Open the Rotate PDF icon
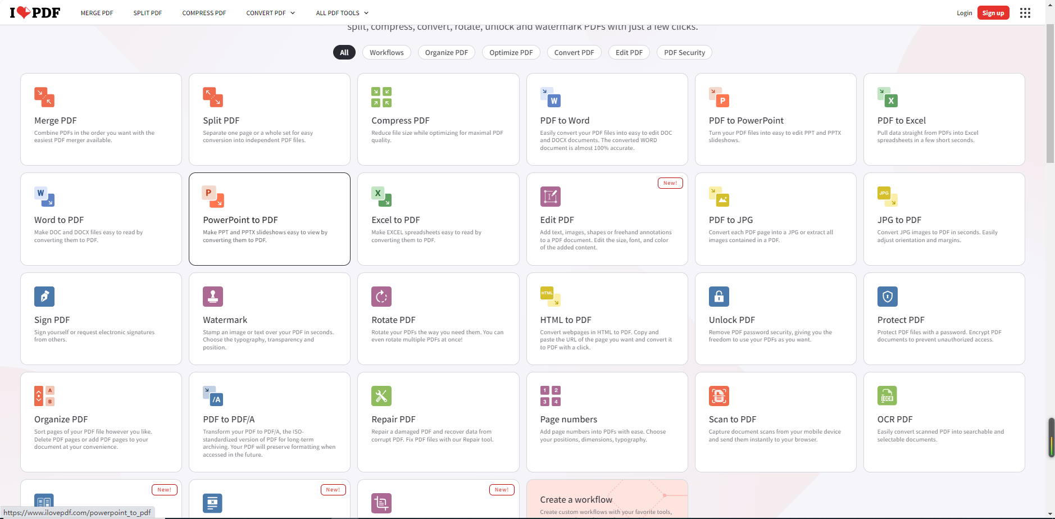Image resolution: width=1055 pixels, height=519 pixels. pyautogui.click(x=381, y=297)
